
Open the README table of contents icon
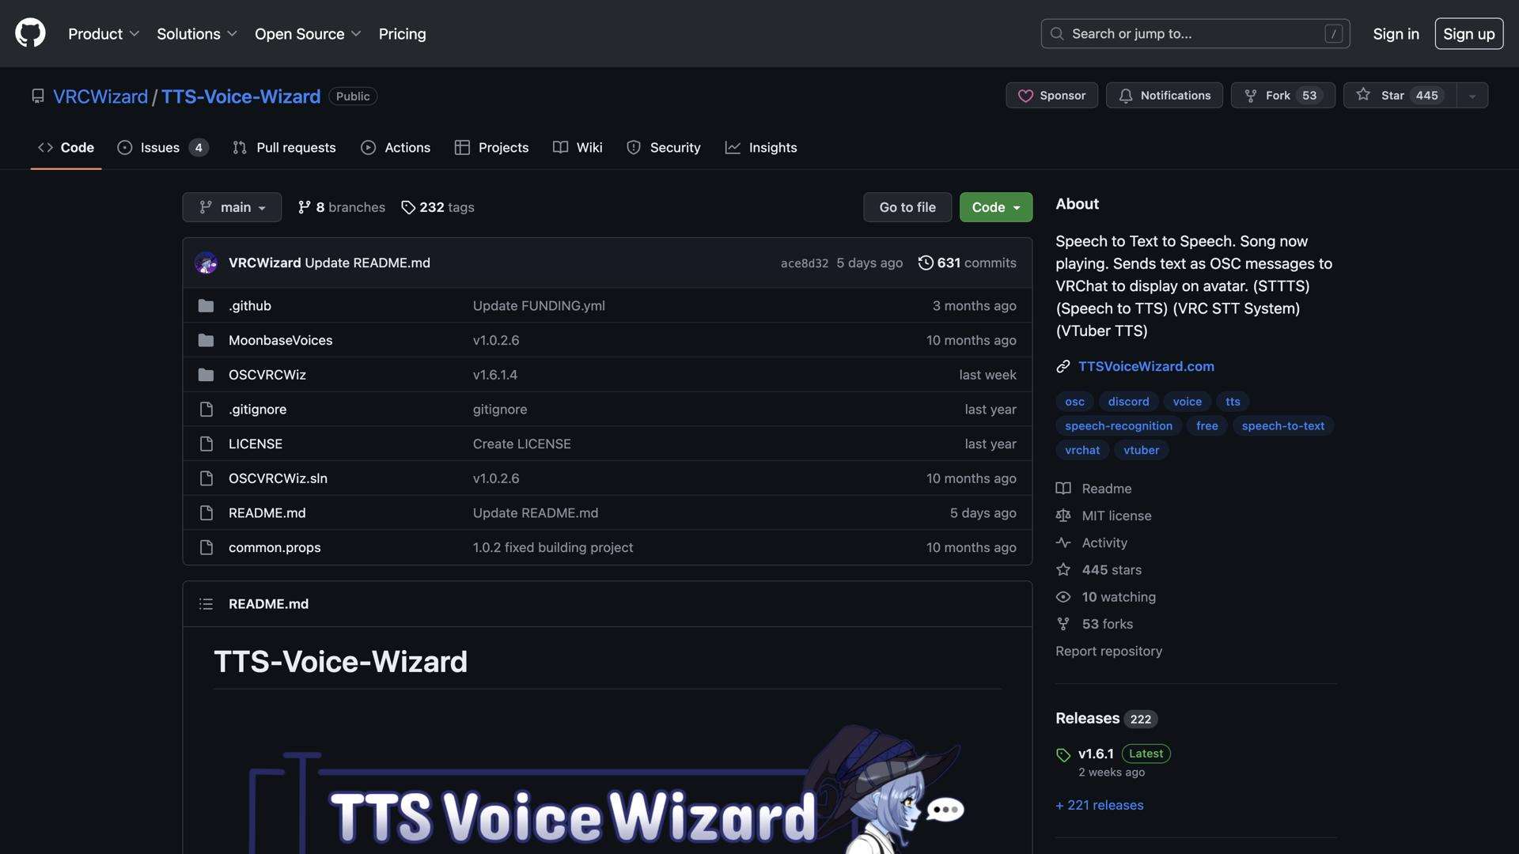click(x=206, y=603)
